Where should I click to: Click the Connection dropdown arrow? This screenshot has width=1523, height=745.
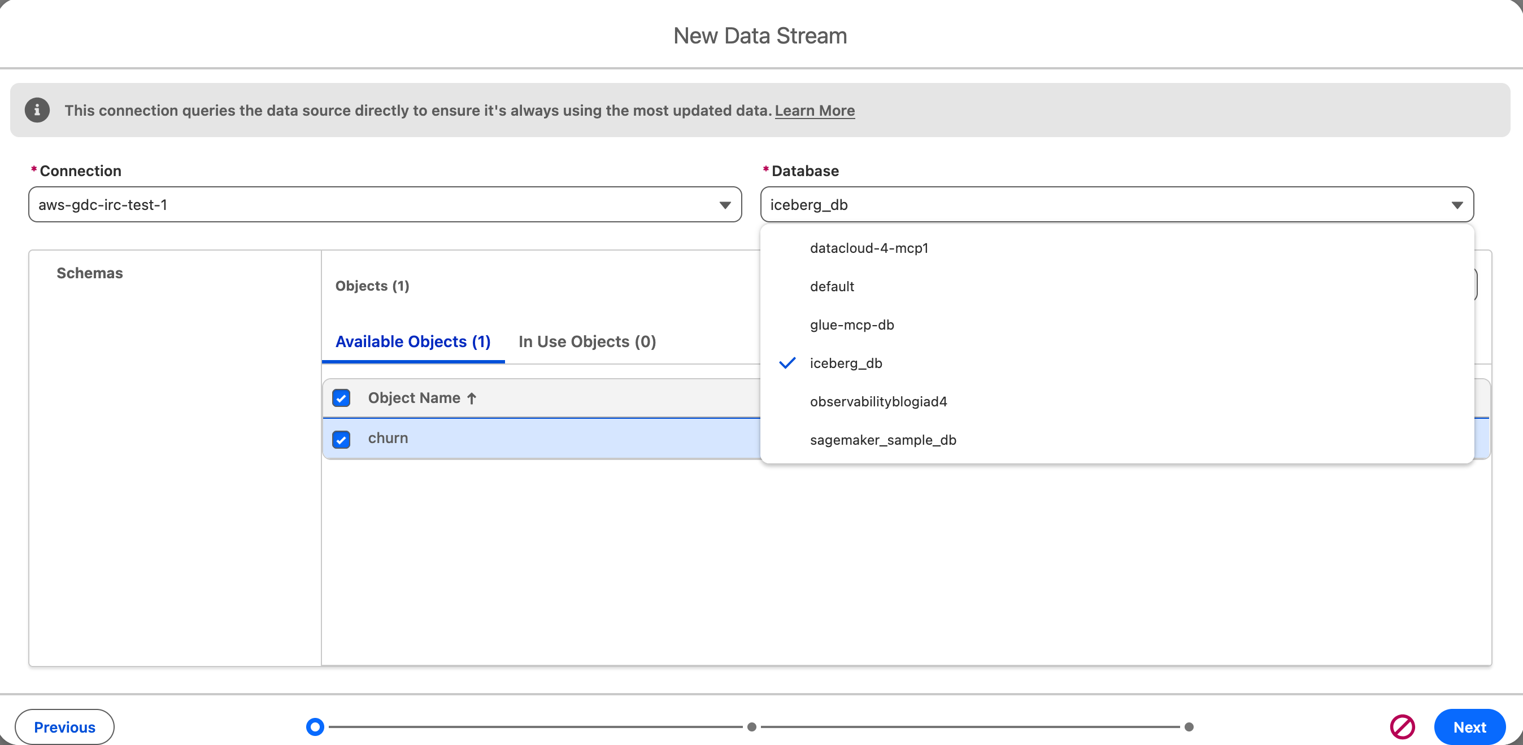tap(725, 205)
